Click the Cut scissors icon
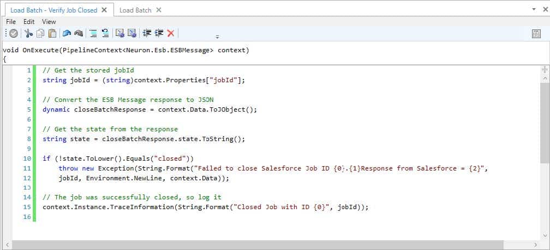Image resolution: width=550 pixels, height=250 pixels. (x=28, y=33)
